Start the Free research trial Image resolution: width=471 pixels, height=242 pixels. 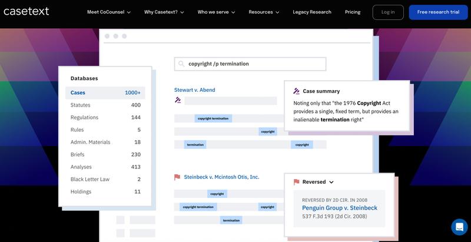pos(438,12)
